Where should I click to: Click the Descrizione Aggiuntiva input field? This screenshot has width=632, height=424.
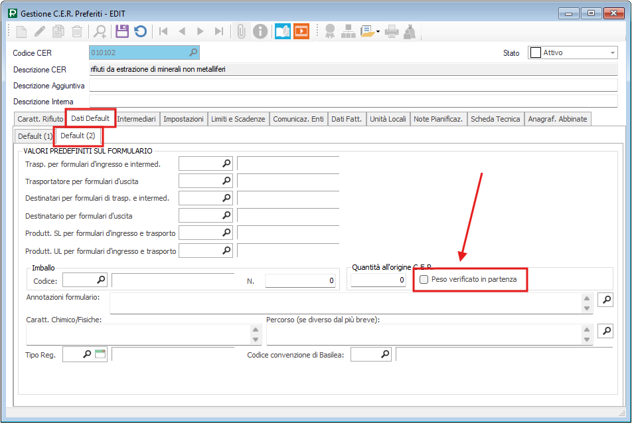point(353,85)
